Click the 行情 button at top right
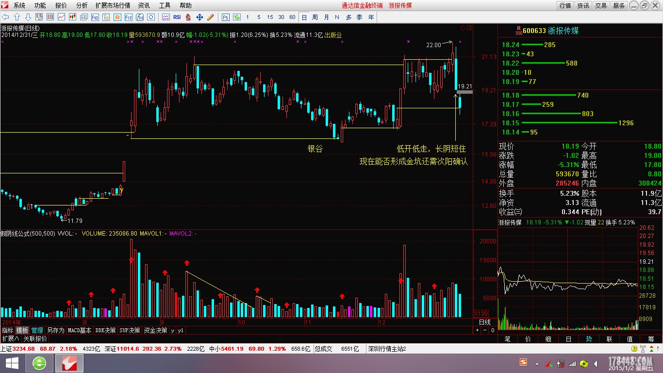The height and width of the screenshot is (373, 663). pyautogui.click(x=565, y=5)
